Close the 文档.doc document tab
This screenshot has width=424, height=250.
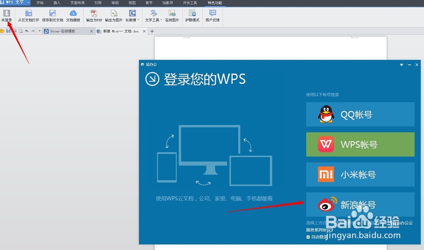point(144,31)
